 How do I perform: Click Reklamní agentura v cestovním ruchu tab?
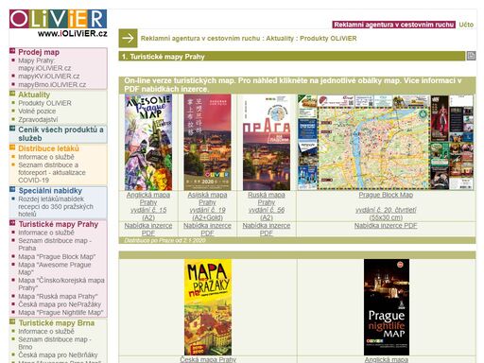click(x=393, y=25)
